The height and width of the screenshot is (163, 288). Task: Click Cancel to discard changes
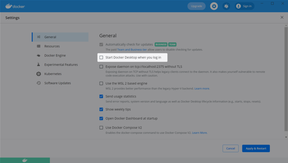[x=231, y=148]
